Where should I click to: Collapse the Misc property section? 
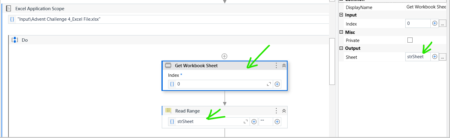[x=341, y=32]
